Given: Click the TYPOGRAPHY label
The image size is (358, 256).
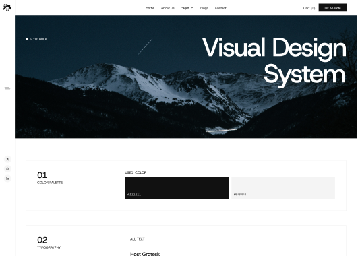Looking at the screenshot, I should [49, 247].
